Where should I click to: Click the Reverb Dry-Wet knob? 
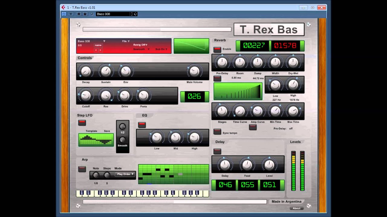pyautogui.click(x=293, y=62)
